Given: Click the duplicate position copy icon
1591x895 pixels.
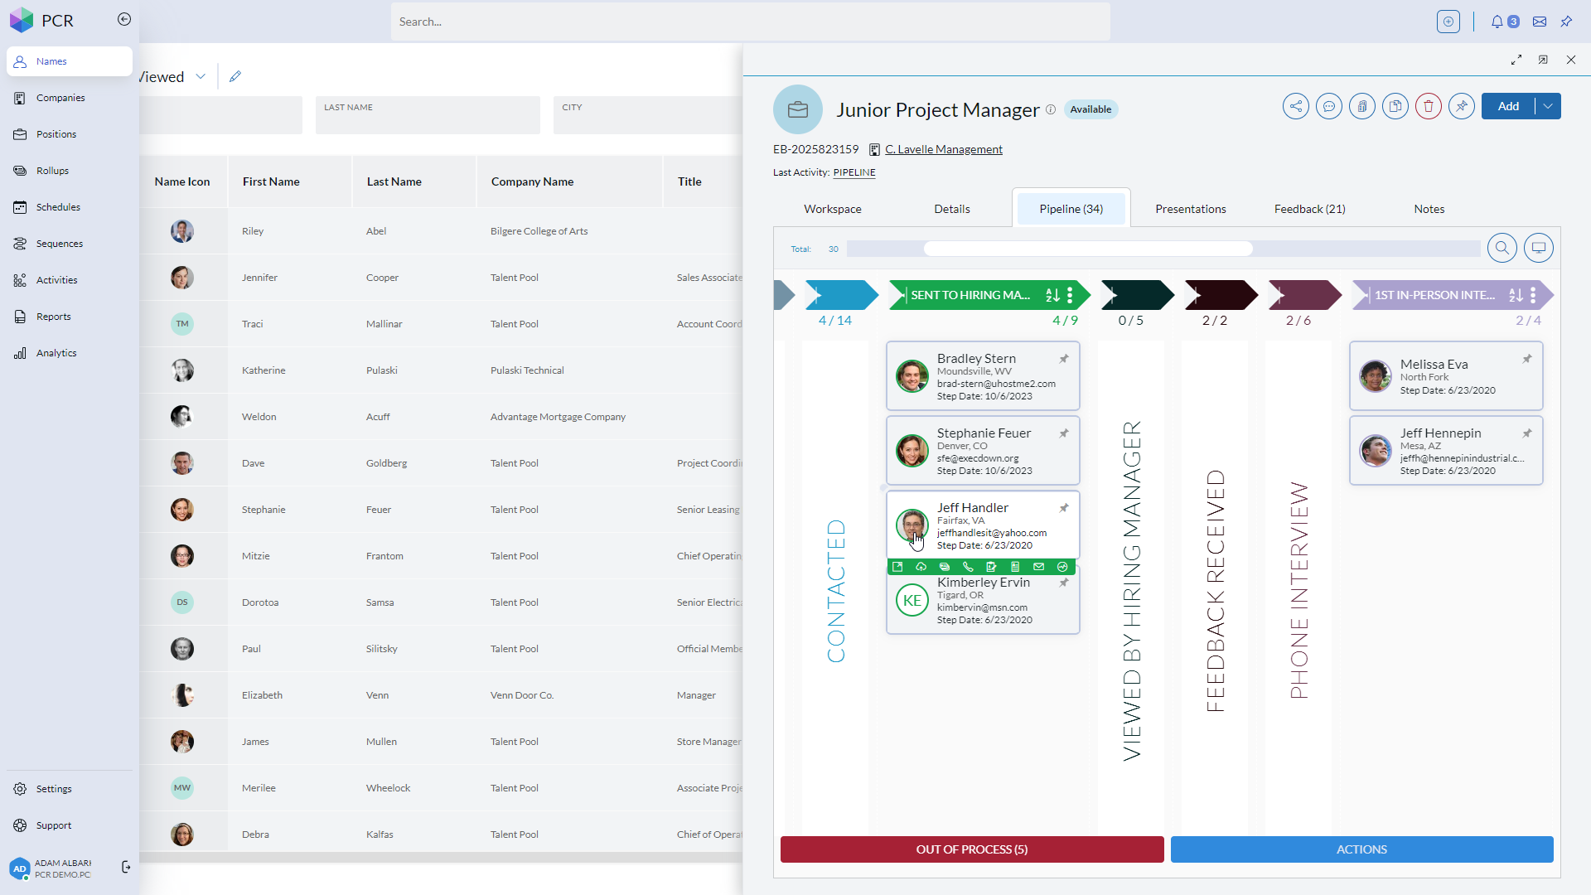Looking at the screenshot, I should (1395, 106).
